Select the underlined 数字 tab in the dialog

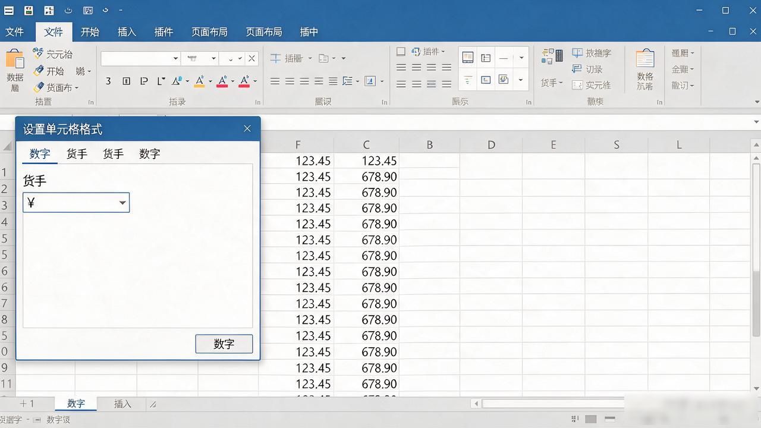point(40,153)
